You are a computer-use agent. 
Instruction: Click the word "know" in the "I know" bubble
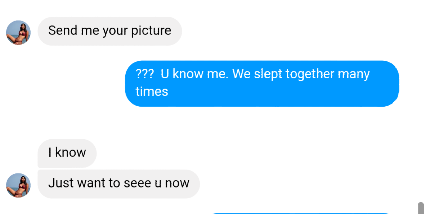pyautogui.click(x=71, y=153)
